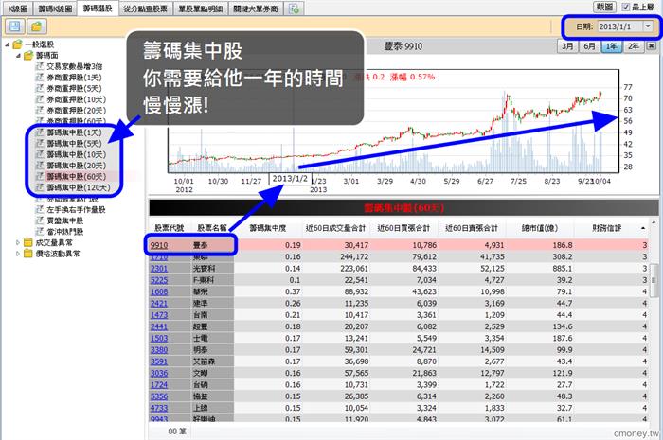Click the icon beside 券商重押股(1天)

(x=40, y=78)
